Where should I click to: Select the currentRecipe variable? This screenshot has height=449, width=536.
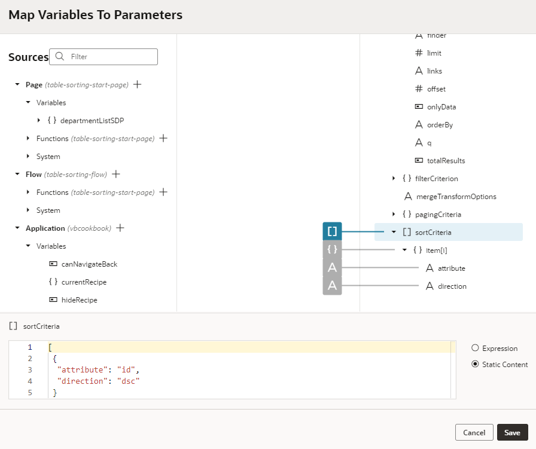[83, 282]
